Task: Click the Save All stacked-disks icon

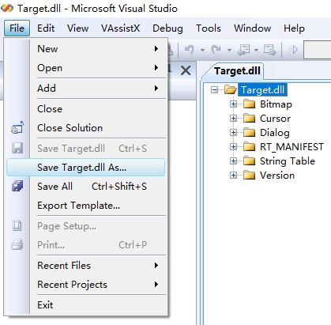Action: (17, 186)
